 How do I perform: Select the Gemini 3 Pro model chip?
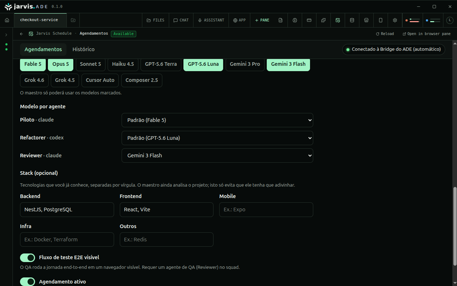245,64
